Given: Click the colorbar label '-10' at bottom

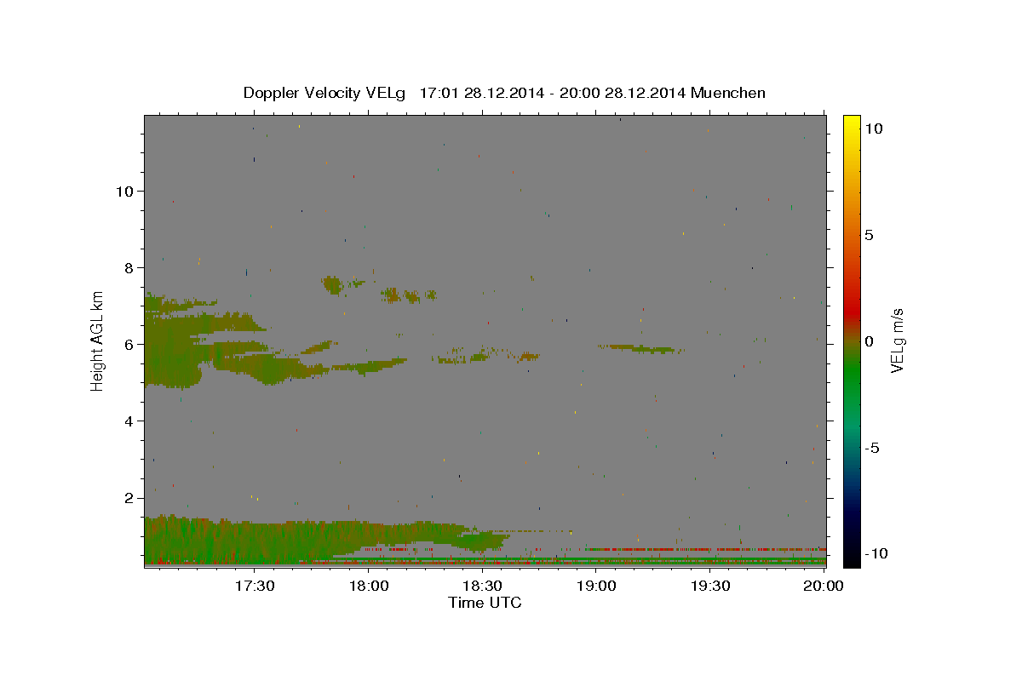Looking at the screenshot, I should (875, 554).
